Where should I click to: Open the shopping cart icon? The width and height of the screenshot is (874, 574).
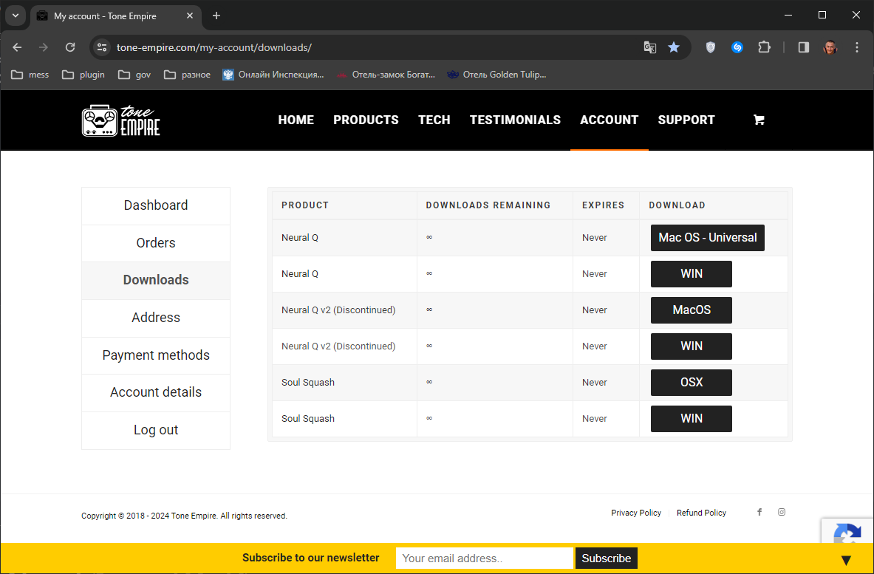tap(759, 120)
